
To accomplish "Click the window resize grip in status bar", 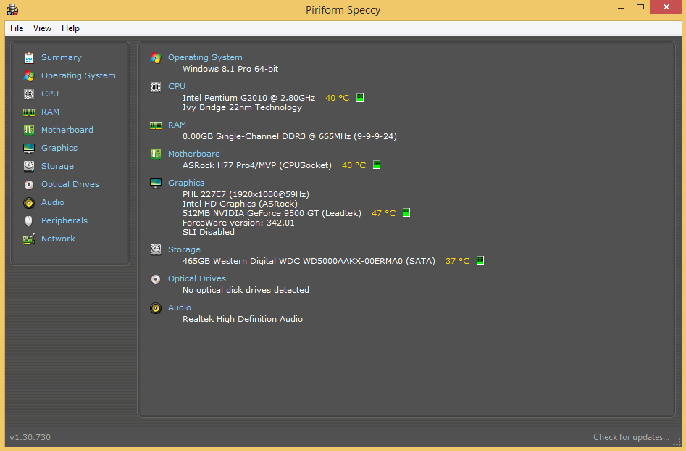I will point(677,442).
